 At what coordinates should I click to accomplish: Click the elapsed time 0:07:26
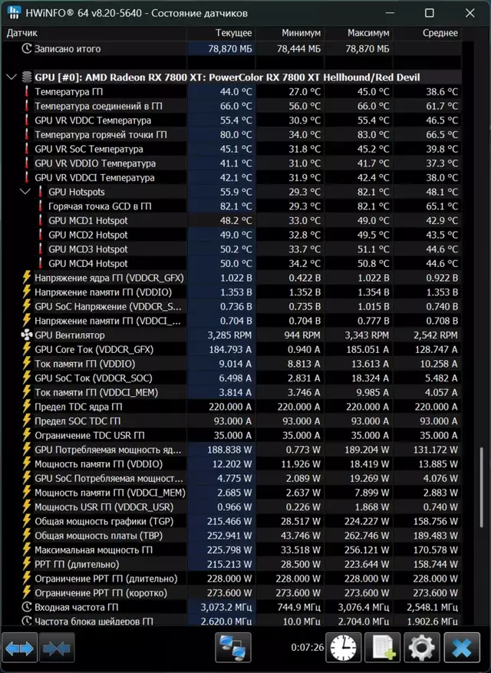[x=308, y=647]
